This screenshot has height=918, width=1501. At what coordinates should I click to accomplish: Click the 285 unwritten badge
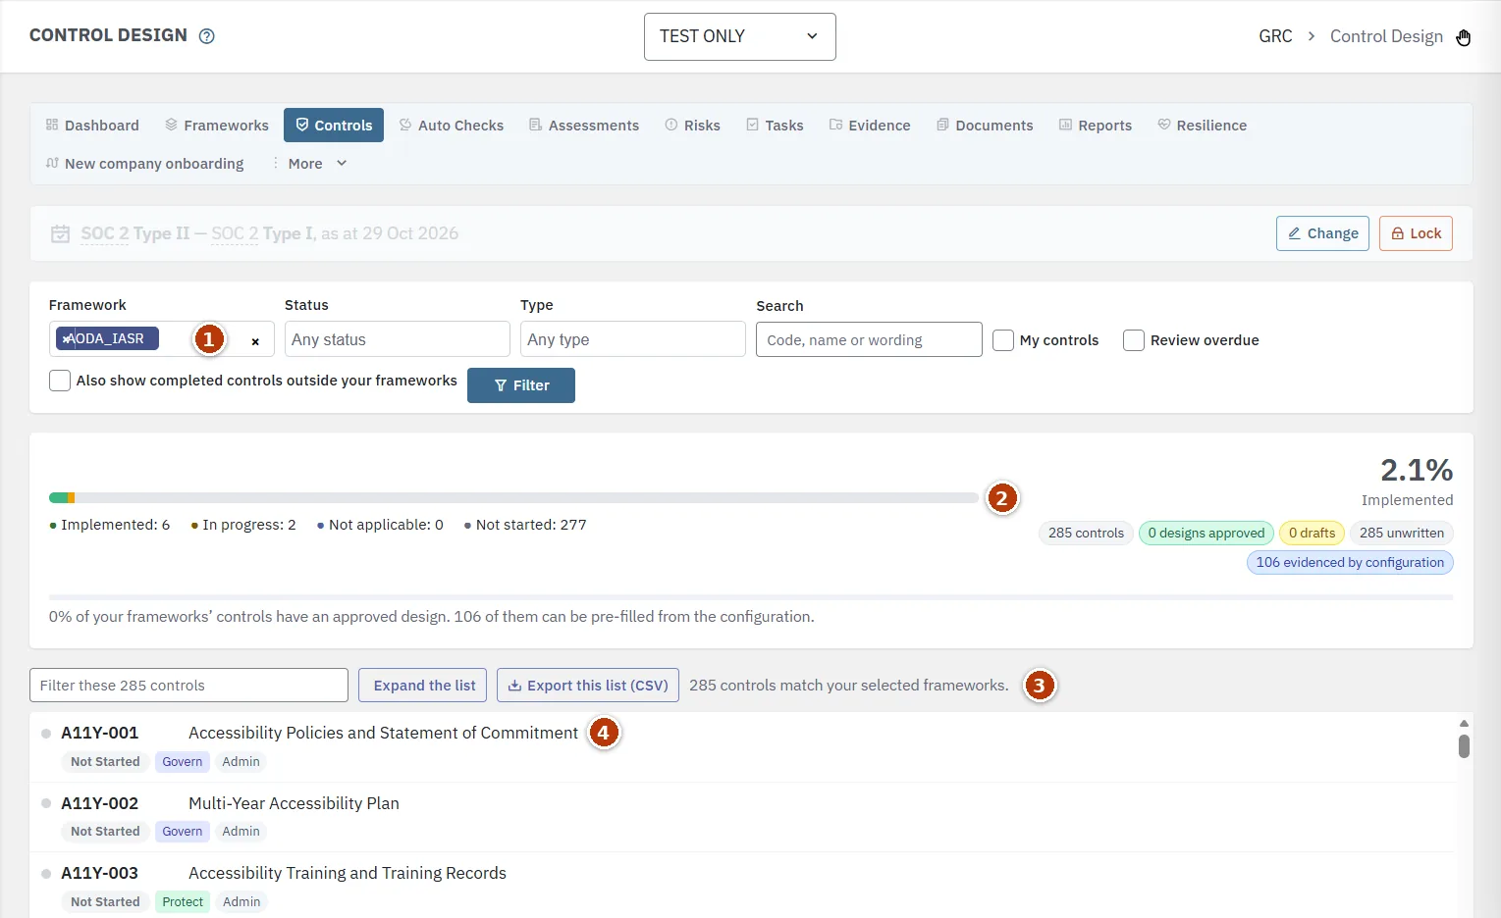tap(1402, 533)
